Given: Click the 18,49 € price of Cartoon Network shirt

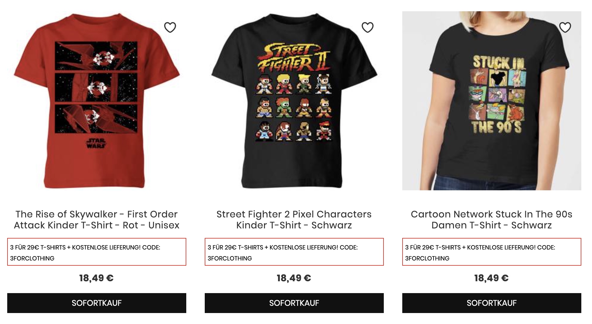Looking at the screenshot, I should pyautogui.click(x=492, y=278).
